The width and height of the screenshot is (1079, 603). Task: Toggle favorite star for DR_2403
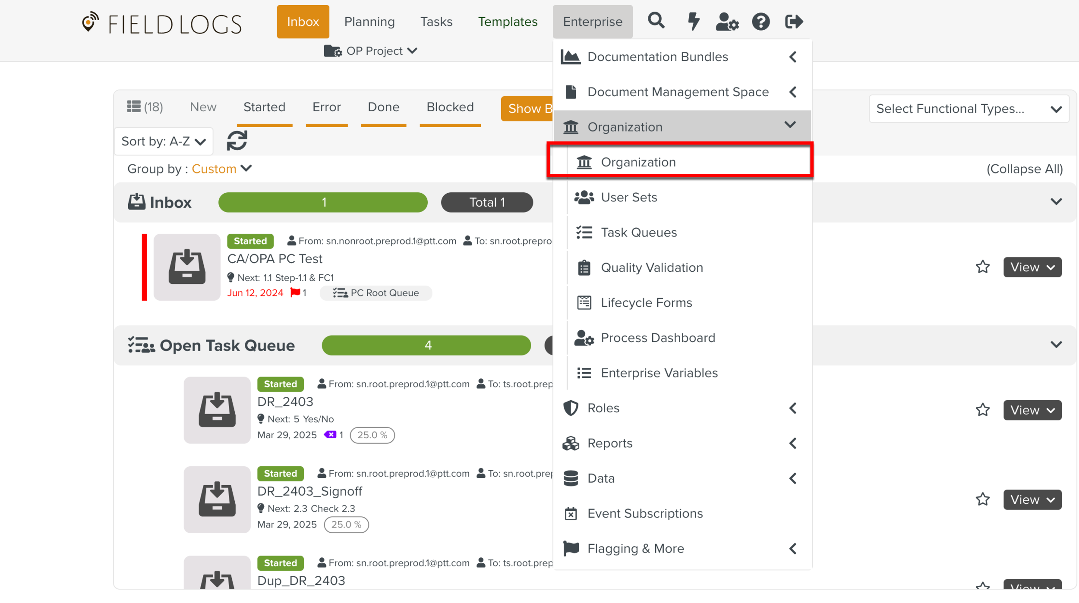pyautogui.click(x=982, y=410)
